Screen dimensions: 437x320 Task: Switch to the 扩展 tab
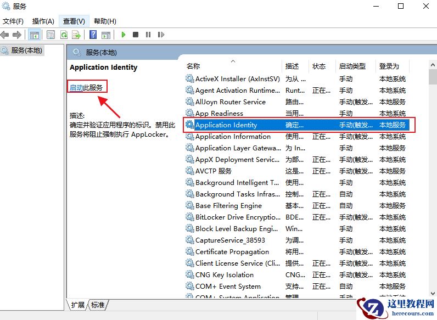coord(77,305)
